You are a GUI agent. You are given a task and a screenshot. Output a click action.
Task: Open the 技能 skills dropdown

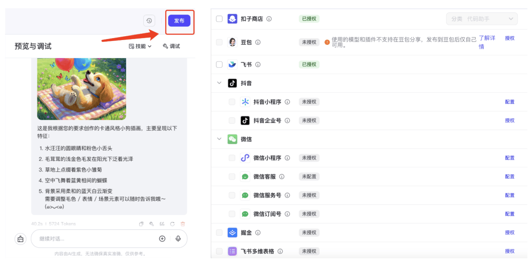[140, 46]
